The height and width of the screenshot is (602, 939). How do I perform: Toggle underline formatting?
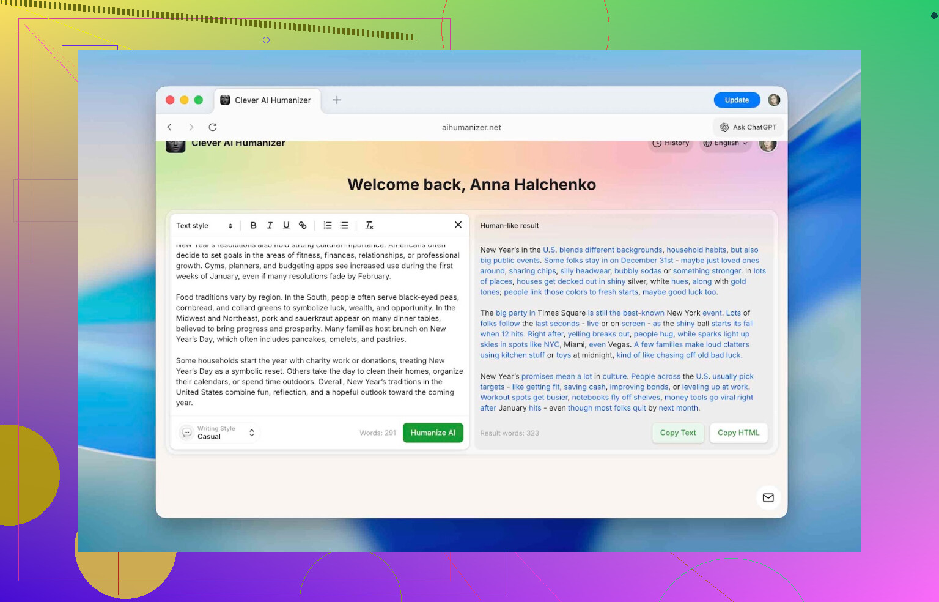(x=286, y=225)
